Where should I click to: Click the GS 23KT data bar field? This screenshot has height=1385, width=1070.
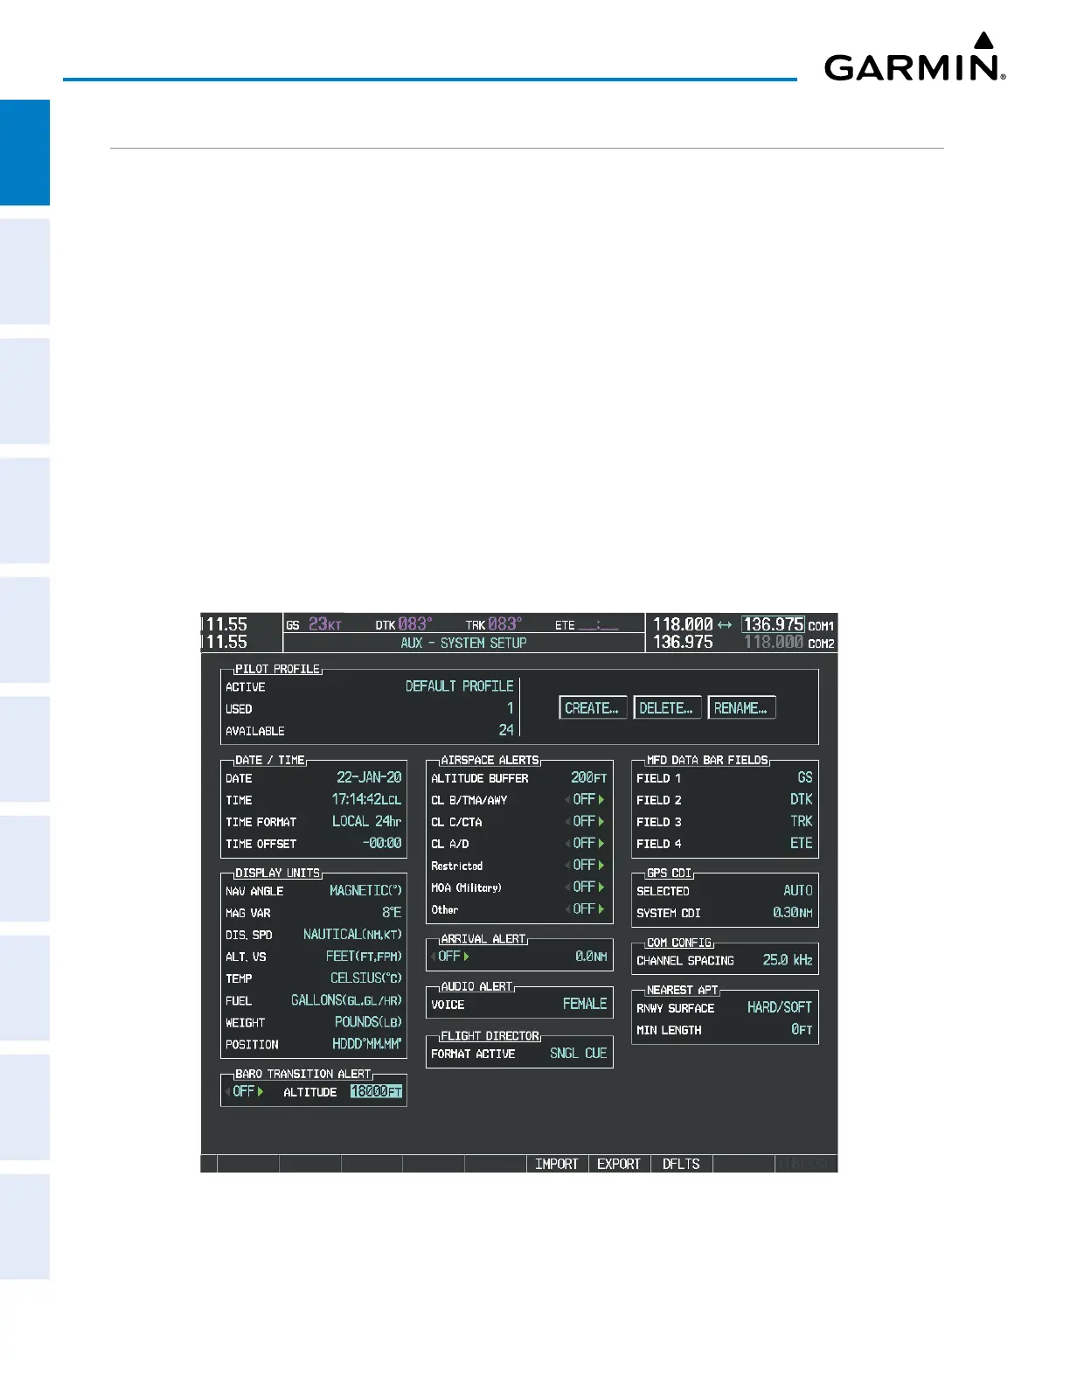pos(314,624)
